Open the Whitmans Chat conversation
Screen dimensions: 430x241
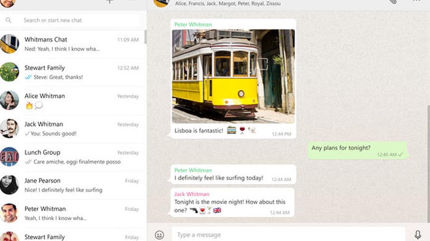pos(78,44)
